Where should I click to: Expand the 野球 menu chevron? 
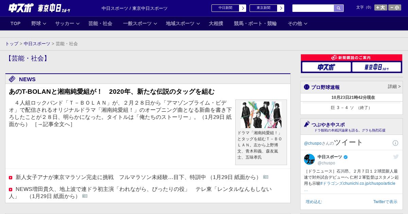click(44, 24)
